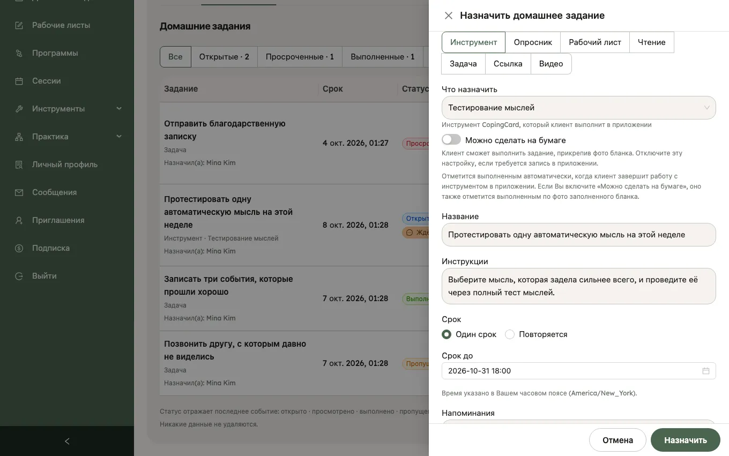Select the Задача type tab
This screenshot has height=456, width=729.
(464, 64)
